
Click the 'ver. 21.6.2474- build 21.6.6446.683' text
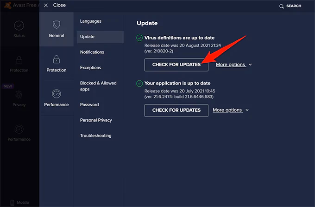[179, 97]
